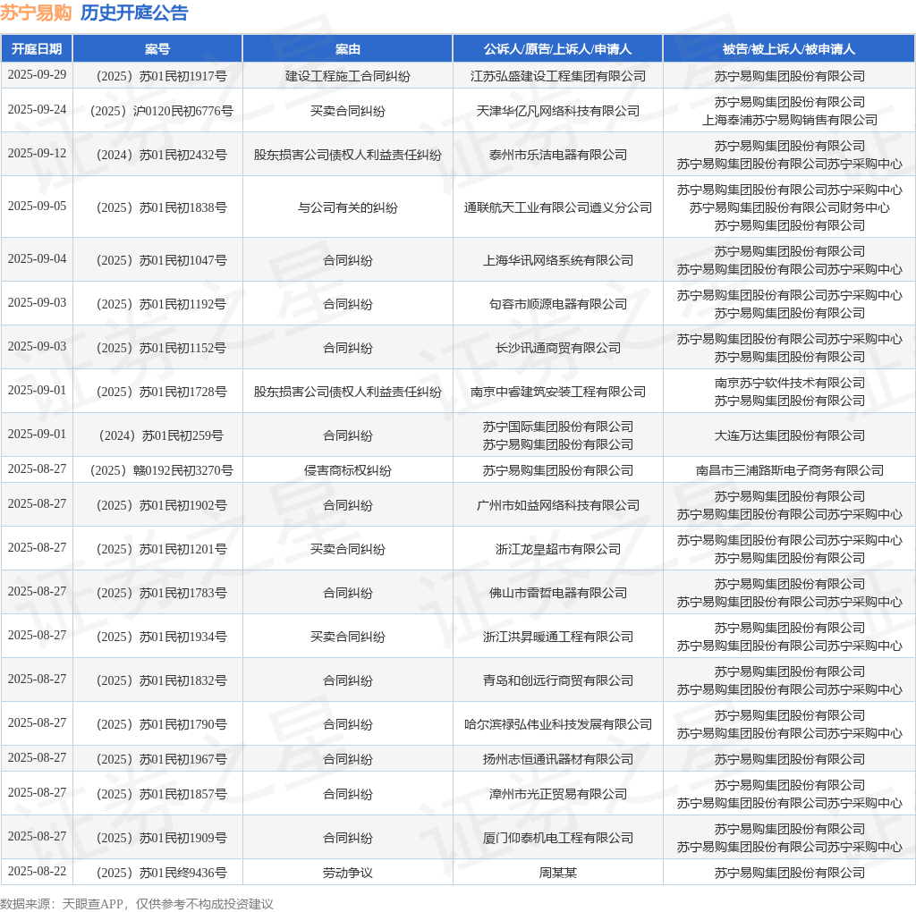This screenshot has height=912, width=916.
Task: Click the 案号 column header
Action: tap(157, 49)
